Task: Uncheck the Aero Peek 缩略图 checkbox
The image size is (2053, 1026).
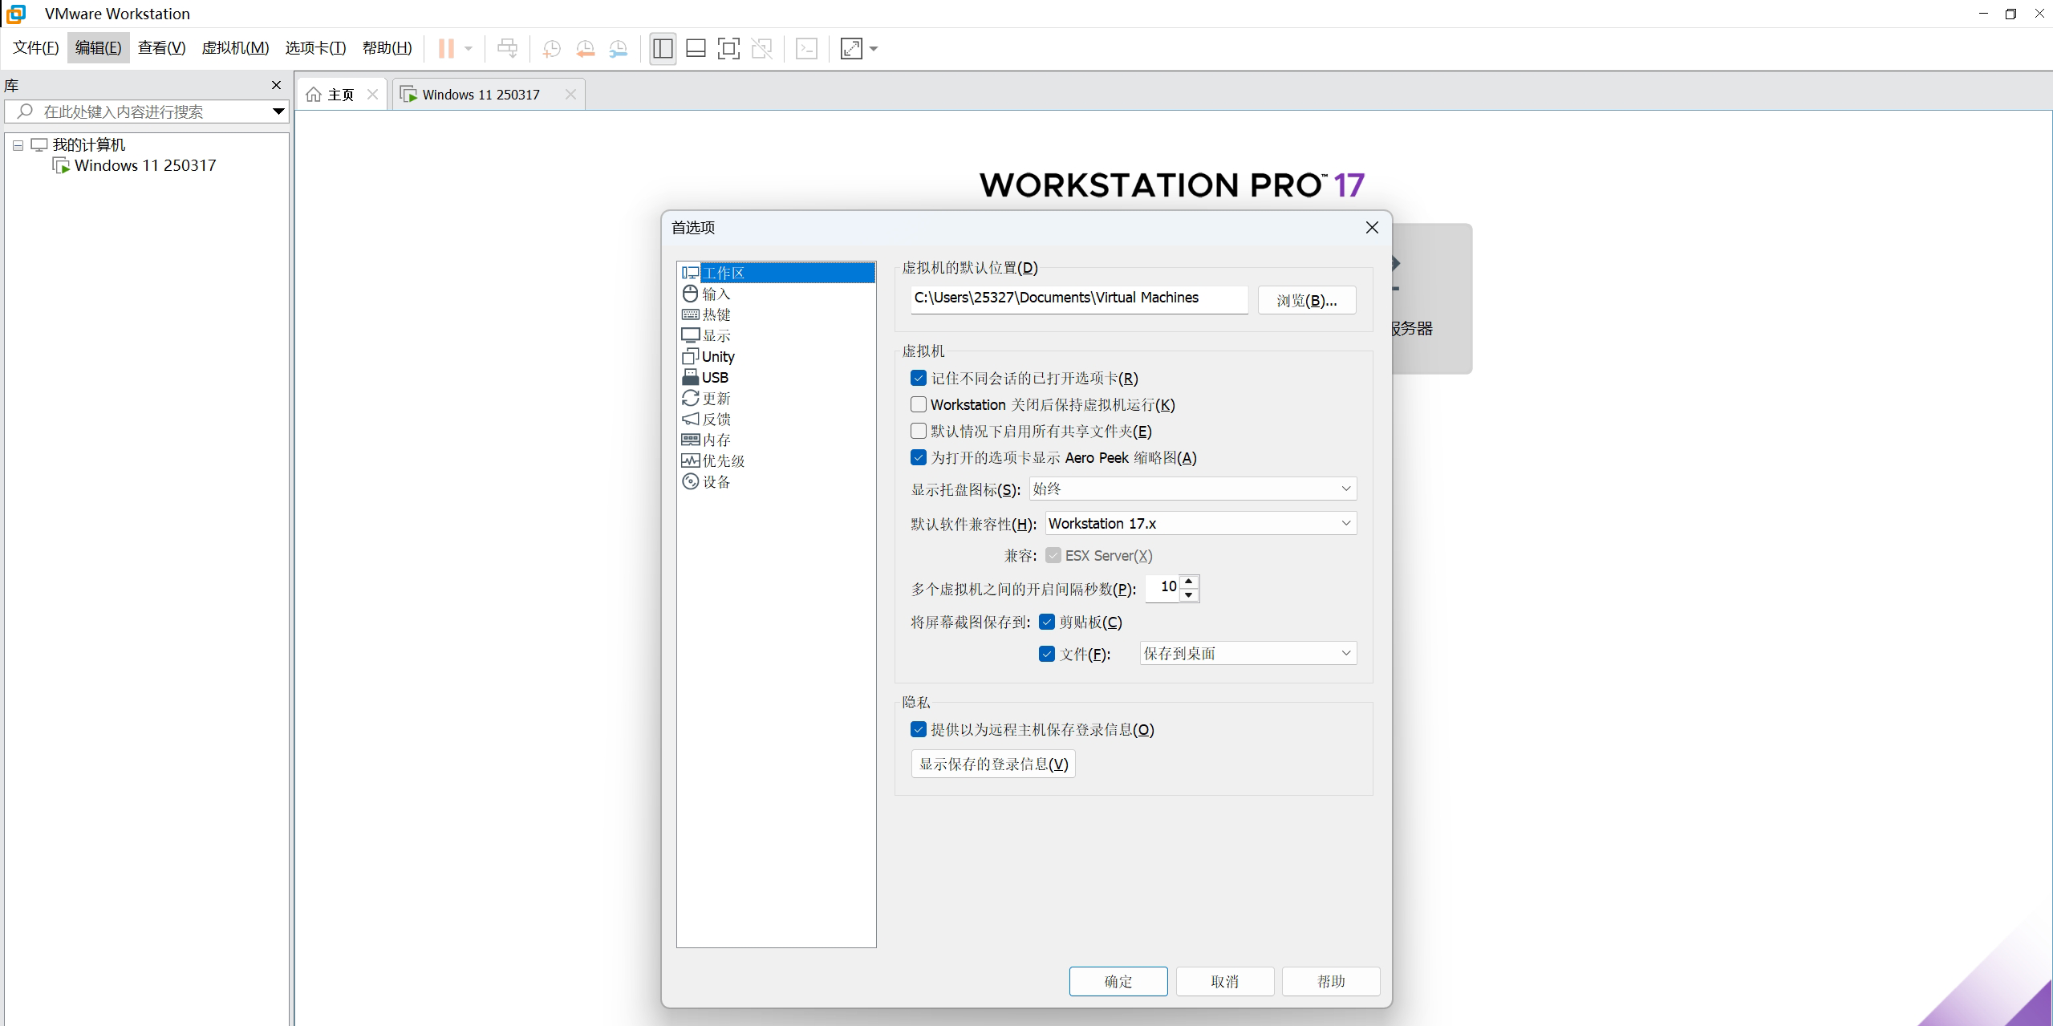Action: (x=919, y=457)
